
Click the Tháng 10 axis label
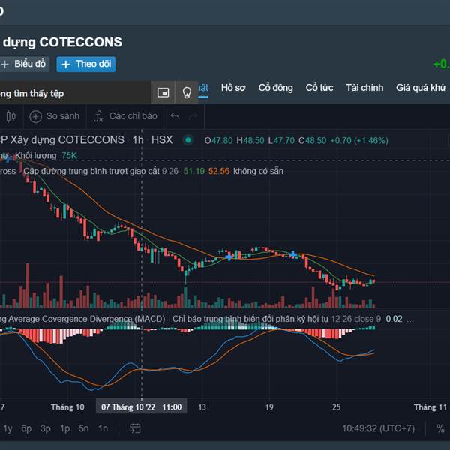[x=67, y=407]
